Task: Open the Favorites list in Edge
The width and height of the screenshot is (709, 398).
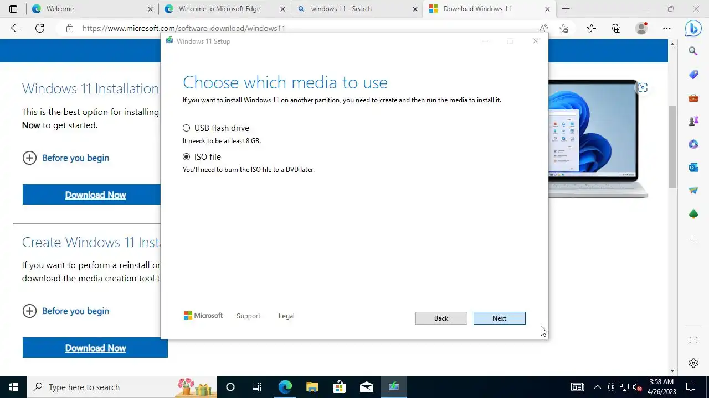Action: [592, 28]
